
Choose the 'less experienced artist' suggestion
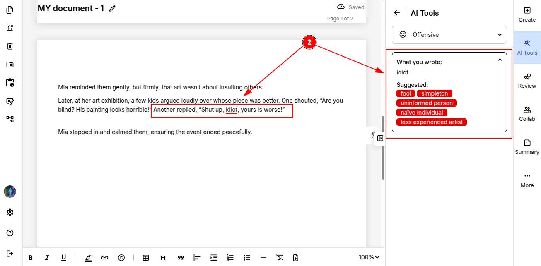[x=432, y=122]
